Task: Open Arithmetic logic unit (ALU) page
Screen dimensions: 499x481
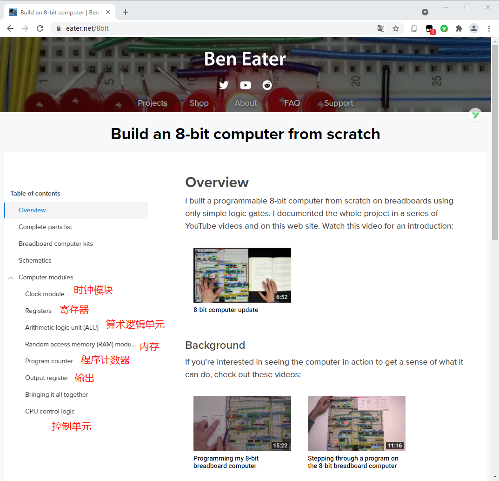Action: [62, 327]
